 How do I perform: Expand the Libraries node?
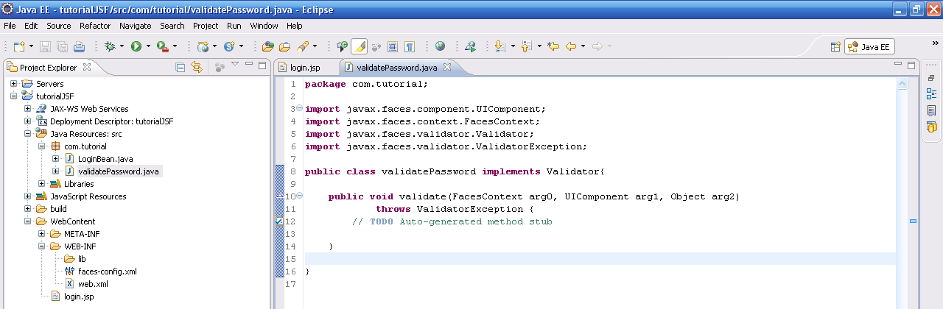click(42, 184)
